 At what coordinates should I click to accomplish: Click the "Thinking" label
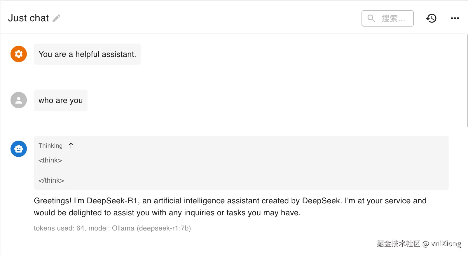[50, 146]
